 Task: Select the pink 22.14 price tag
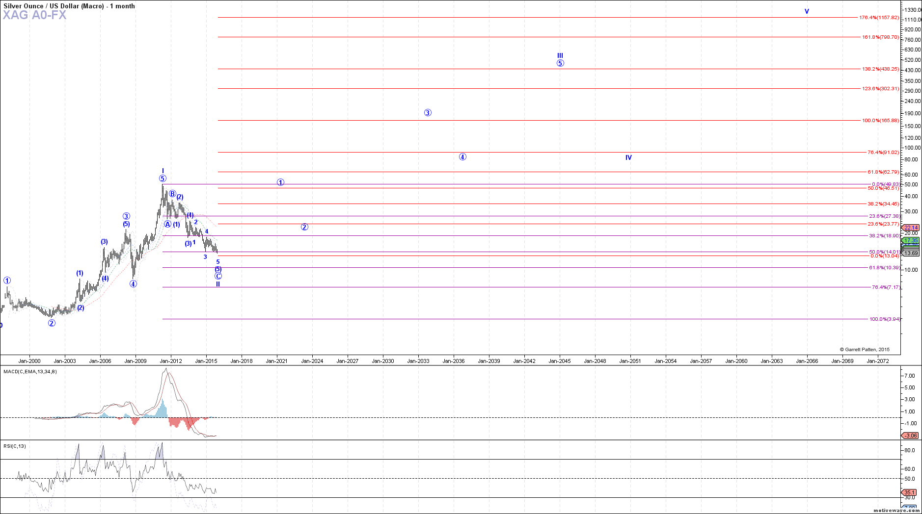click(x=911, y=228)
